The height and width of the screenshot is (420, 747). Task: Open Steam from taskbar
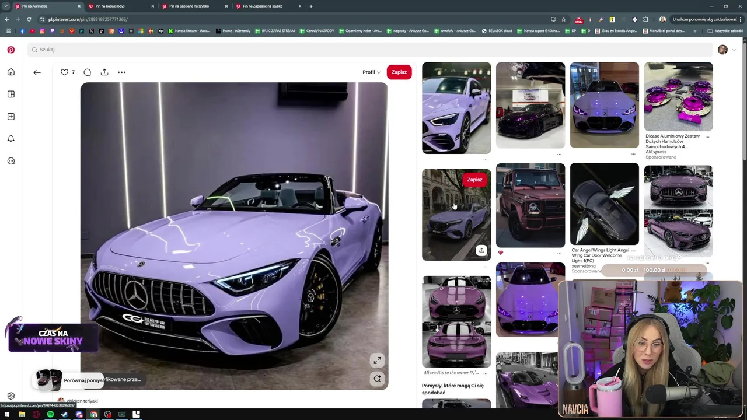pos(65,415)
